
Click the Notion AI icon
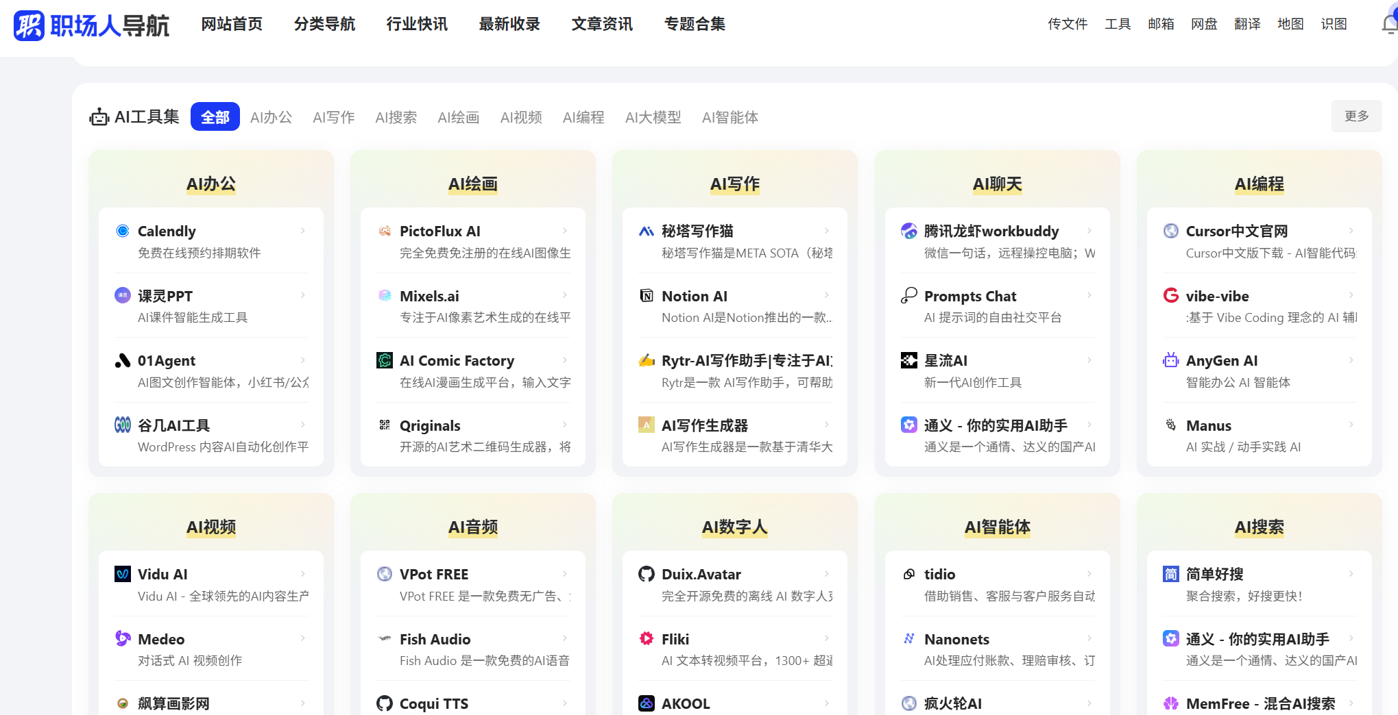pos(647,295)
